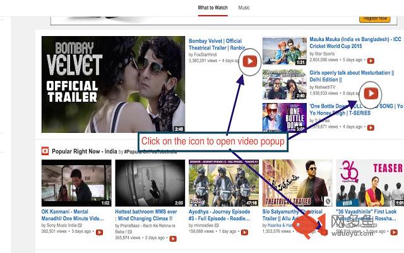The width and height of the screenshot is (404, 253).
Task: Open One Bottle Down Yo Yo Honey Singh title
Action: coord(356,109)
